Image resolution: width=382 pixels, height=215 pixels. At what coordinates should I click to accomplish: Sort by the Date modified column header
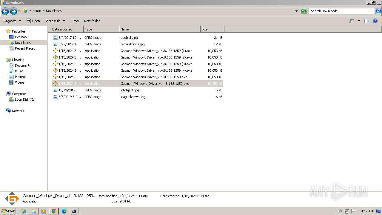66,29
